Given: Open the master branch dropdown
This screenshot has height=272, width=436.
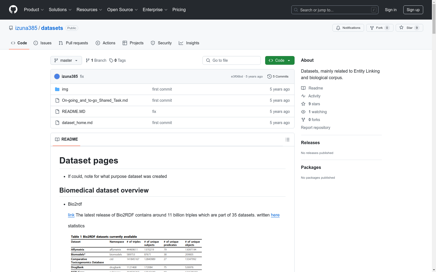Looking at the screenshot, I should point(66,60).
